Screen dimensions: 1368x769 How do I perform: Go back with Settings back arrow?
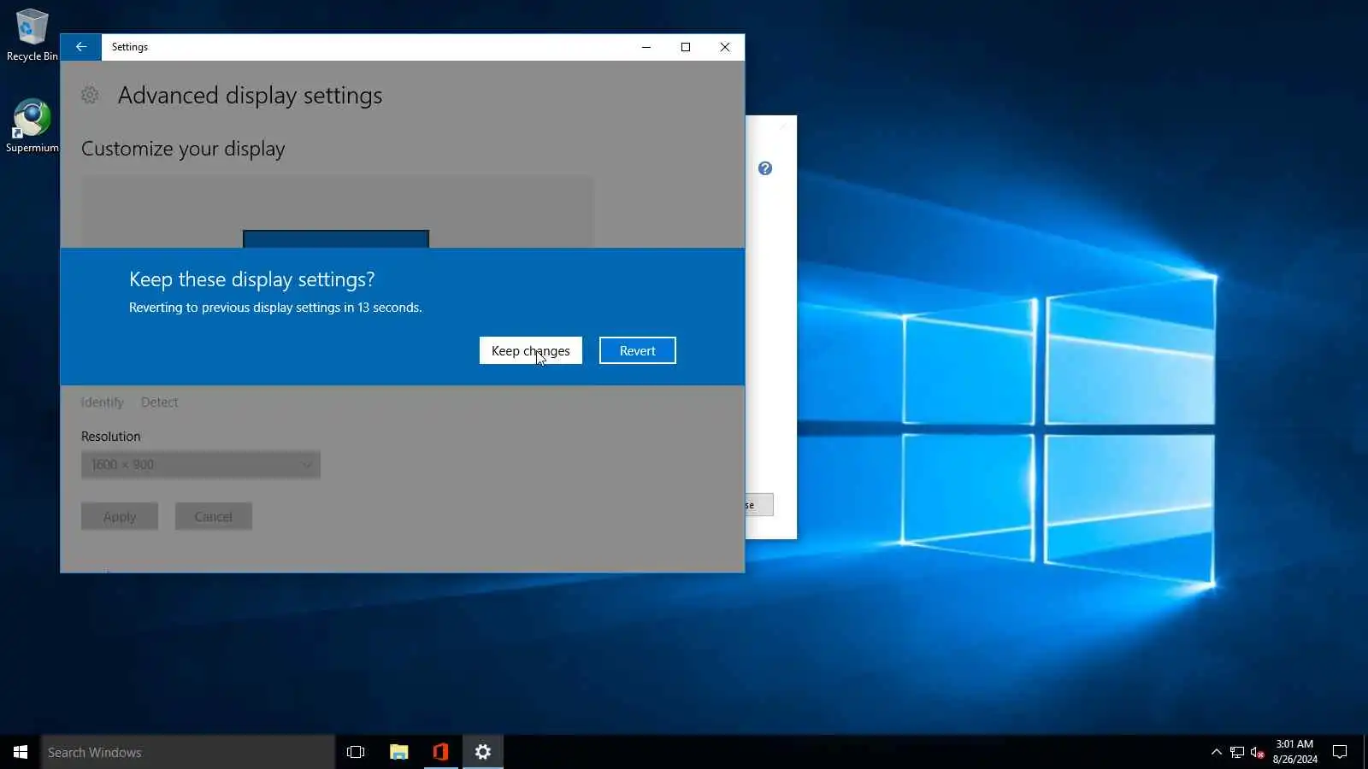81,47
